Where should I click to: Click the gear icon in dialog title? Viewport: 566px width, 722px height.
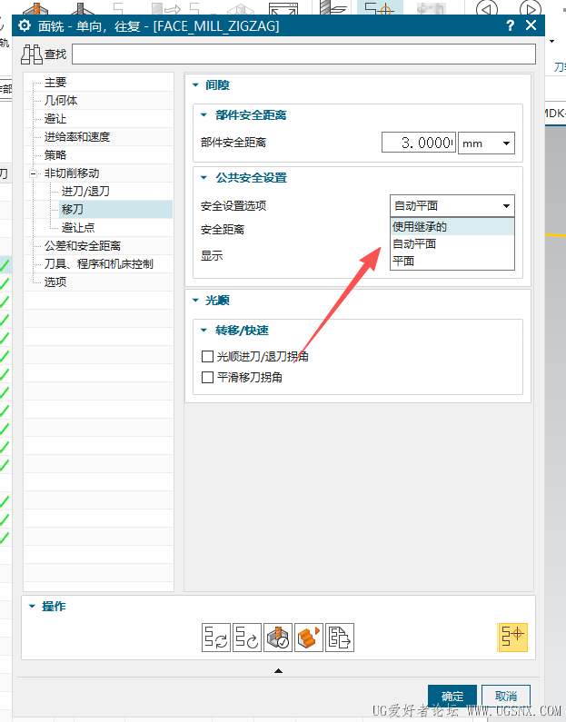(25, 25)
